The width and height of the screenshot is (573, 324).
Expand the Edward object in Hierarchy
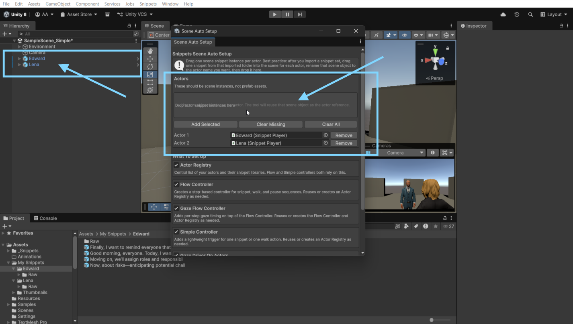click(x=19, y=59)
